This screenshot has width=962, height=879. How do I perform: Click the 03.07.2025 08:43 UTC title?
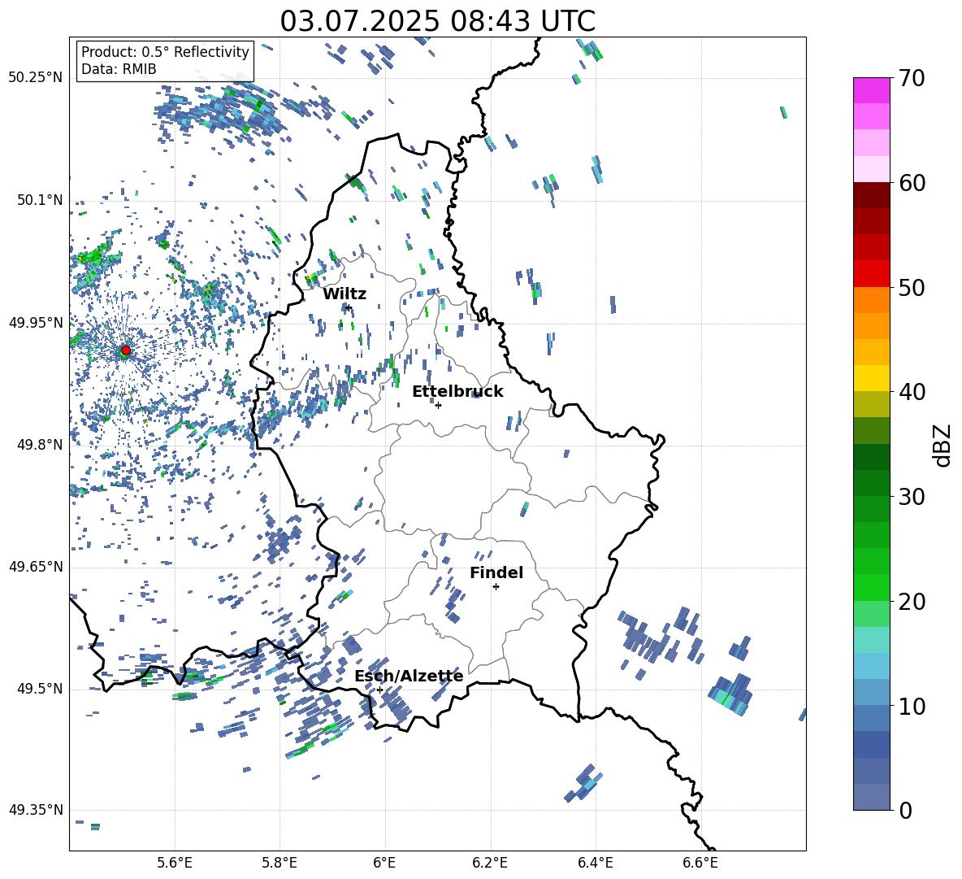[437, 21]
